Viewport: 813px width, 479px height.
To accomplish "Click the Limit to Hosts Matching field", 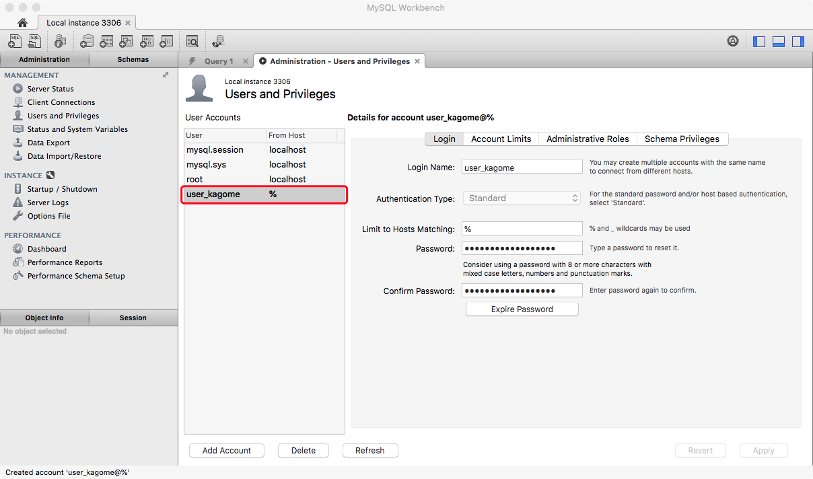I will [522, 229].
